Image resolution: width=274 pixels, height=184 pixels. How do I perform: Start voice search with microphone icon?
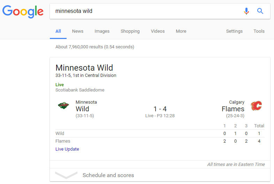(246, 11)
